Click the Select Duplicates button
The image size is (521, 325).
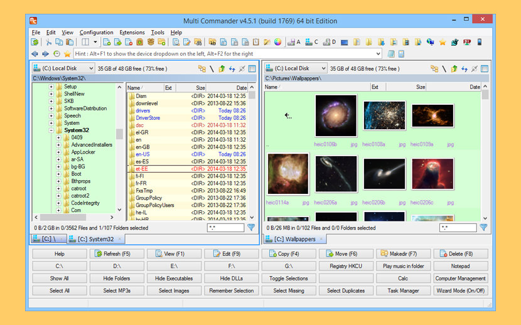346,290
